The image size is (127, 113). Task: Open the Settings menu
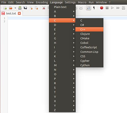(x=70, y=2)
